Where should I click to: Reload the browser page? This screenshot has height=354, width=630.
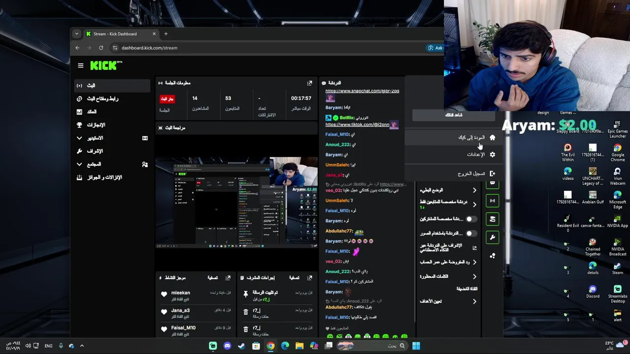[101, 48]
